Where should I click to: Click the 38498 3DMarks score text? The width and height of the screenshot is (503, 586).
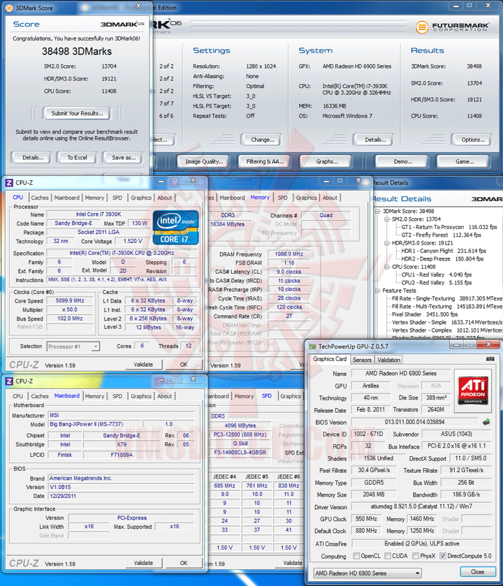point(77,51)
